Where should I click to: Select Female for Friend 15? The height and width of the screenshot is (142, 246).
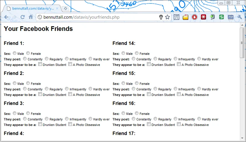point(137,83)
